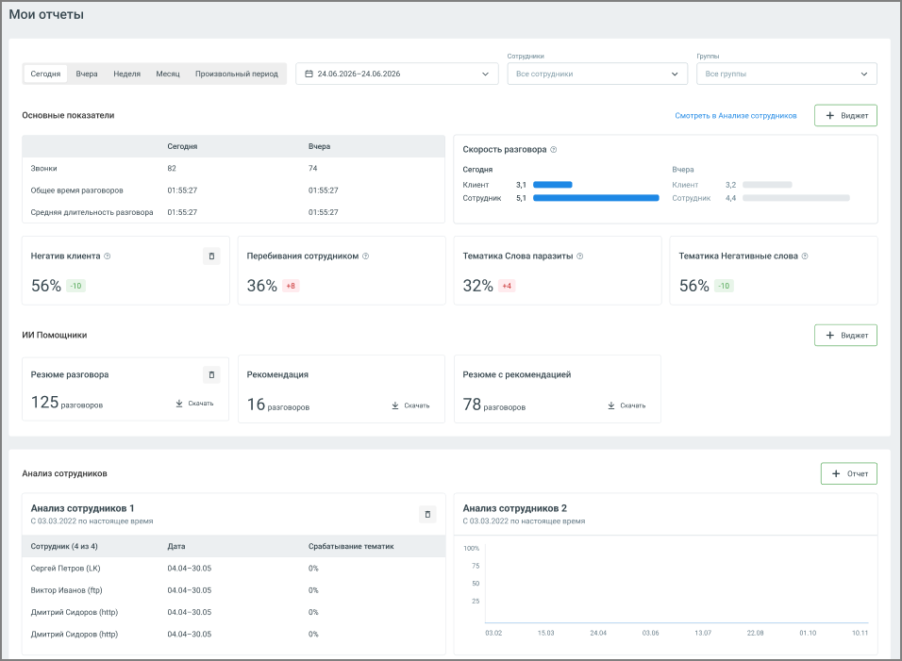The width and height of the screenshot is (902, 661).
Task: Download Резюме с рекомендацией conversations
Action: pyautogui.click(x=626, y=405)
